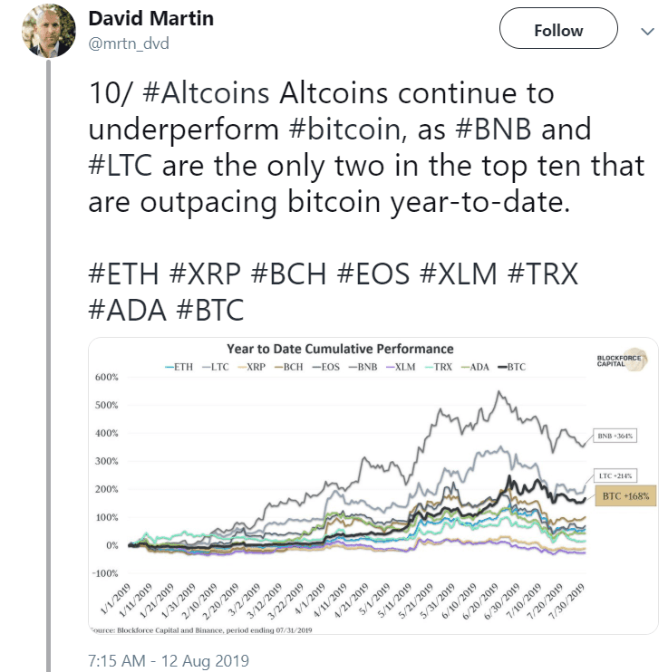Click the LTC +214% chart label
Screen dimensions: 668x672
[x=616, y=475]
